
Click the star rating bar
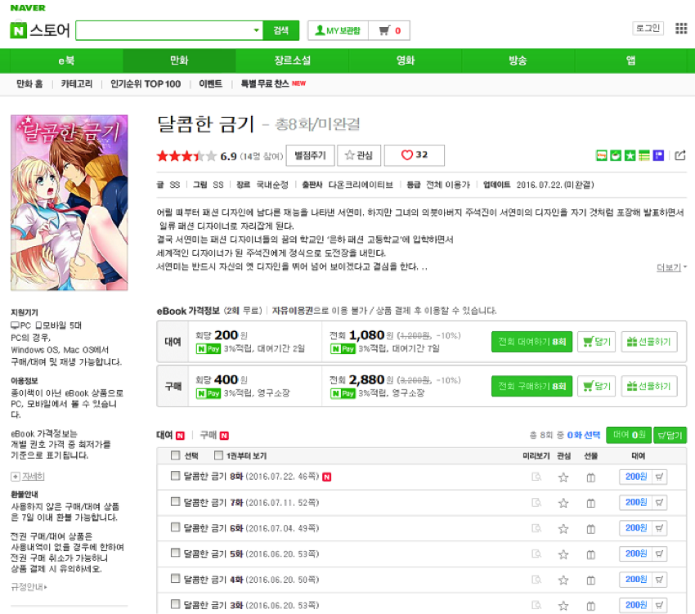click(x=186, y=155)
